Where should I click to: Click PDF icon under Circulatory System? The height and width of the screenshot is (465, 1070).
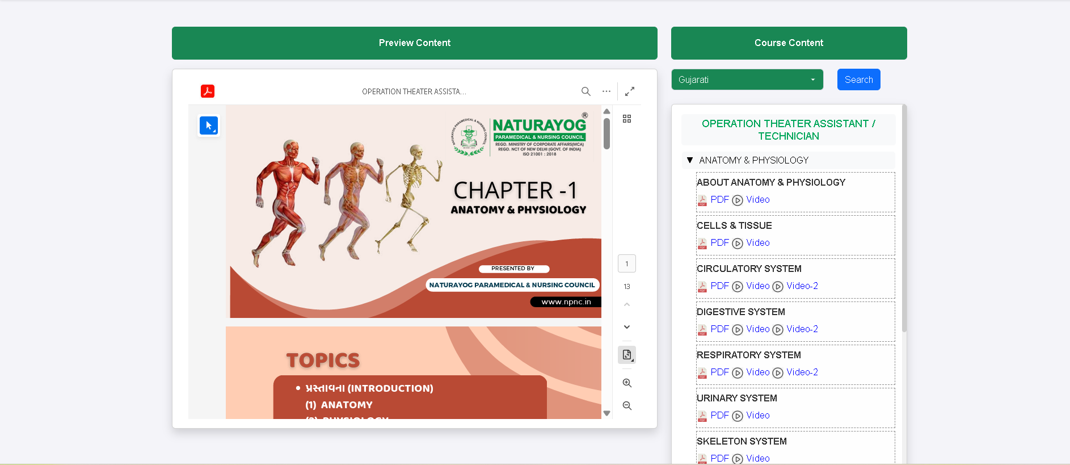[702, 286]
